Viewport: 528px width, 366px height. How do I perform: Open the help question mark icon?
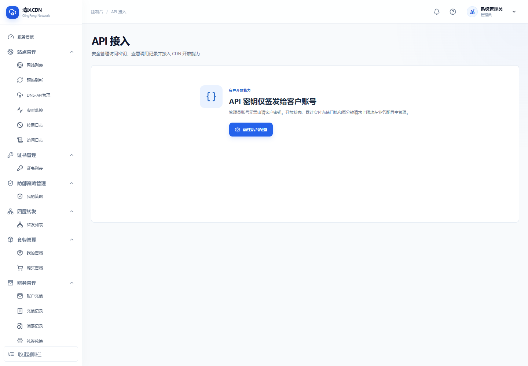click(x=453, y=12)
